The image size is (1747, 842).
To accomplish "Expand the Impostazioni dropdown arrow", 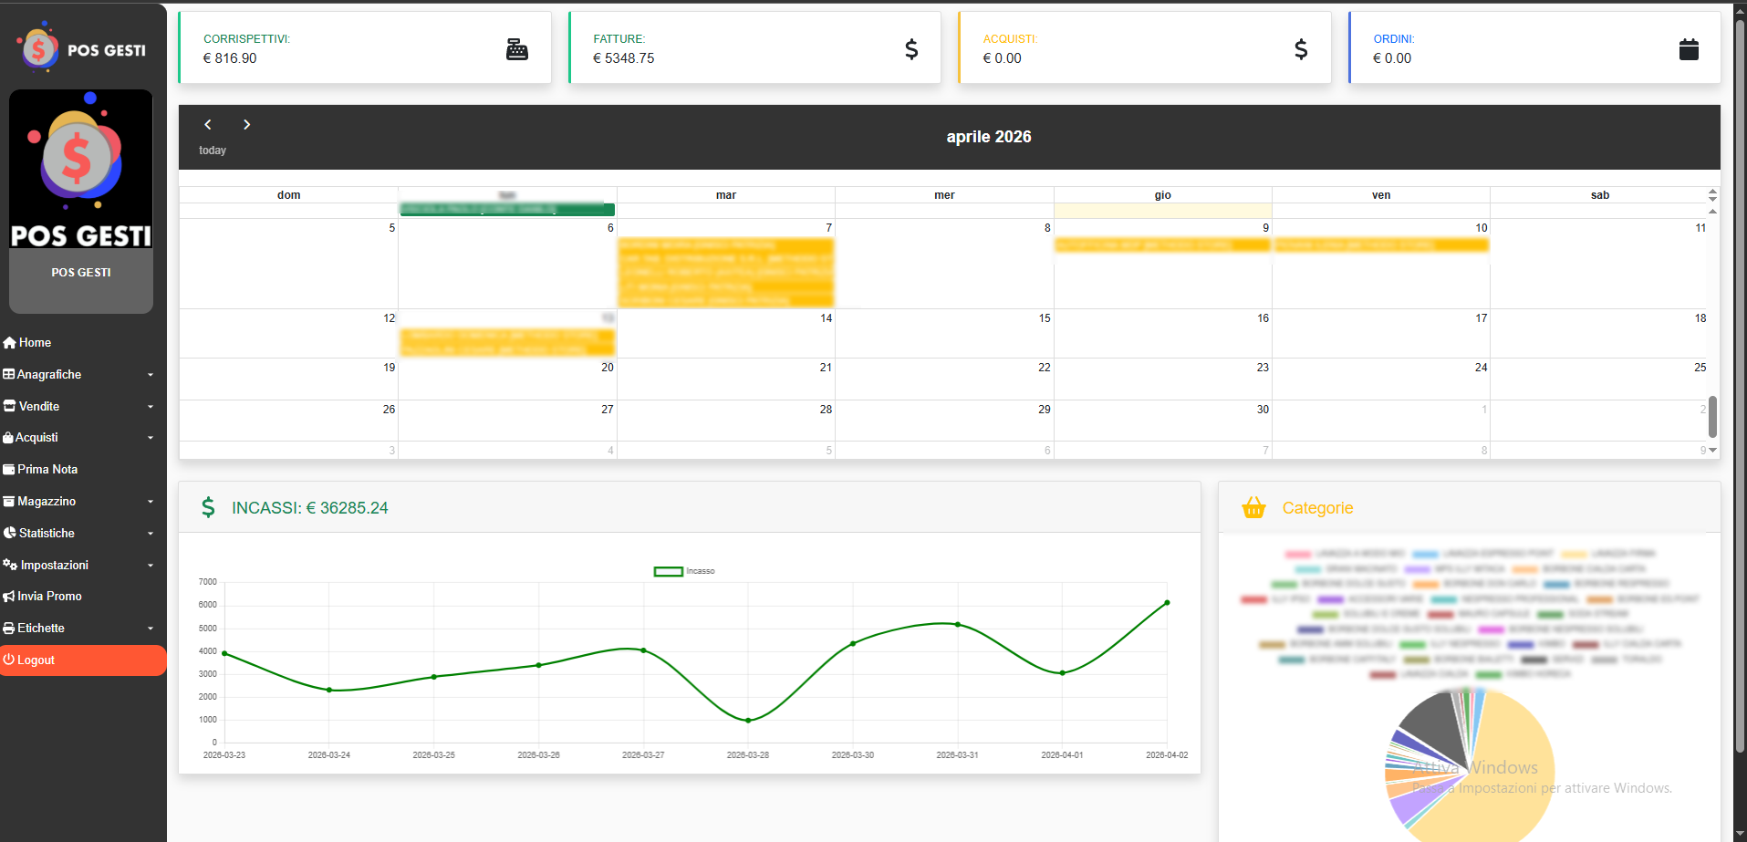I will coord(151,566).
